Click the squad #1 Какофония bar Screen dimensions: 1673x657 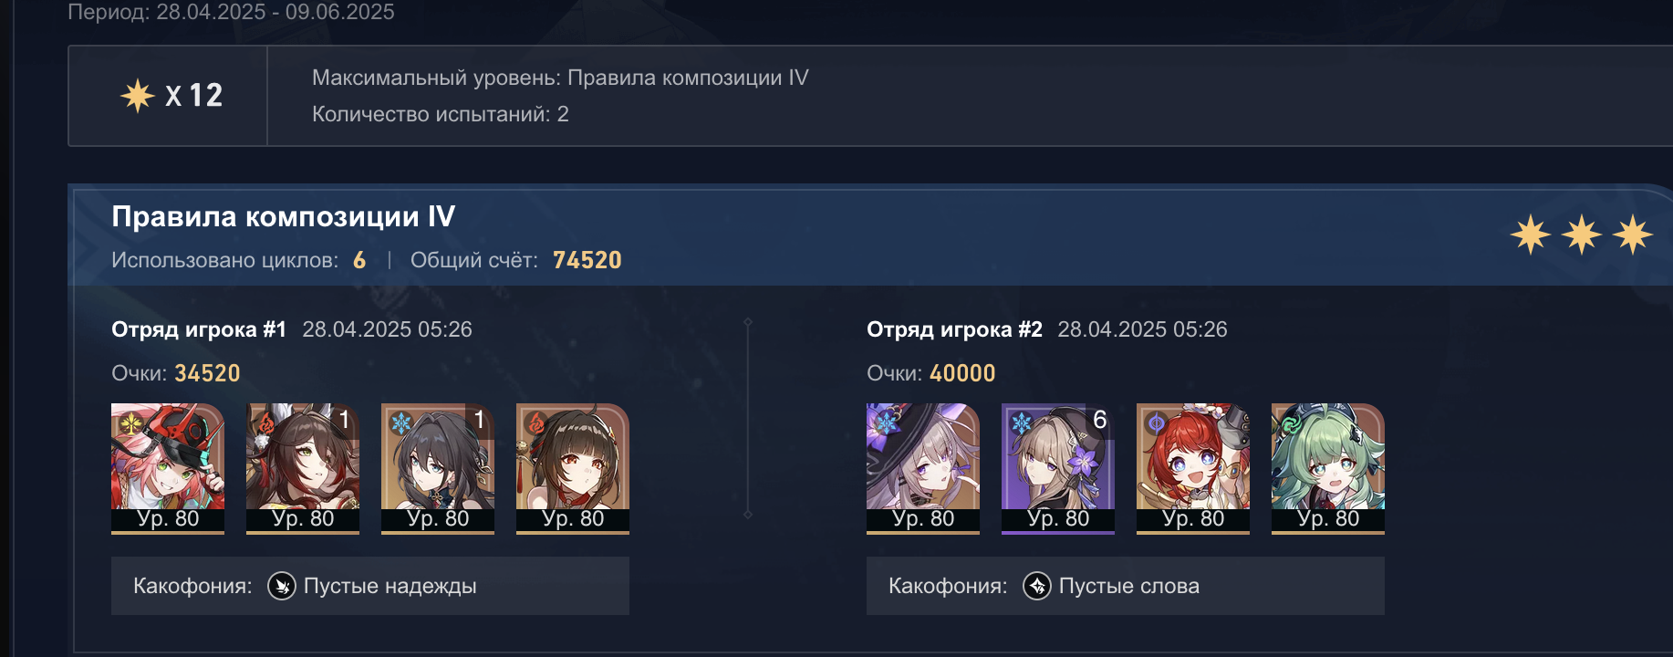[370, 586]
